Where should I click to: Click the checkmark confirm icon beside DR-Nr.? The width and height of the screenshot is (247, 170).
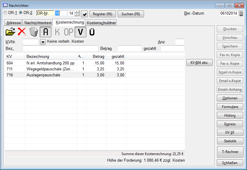[85, 14]
